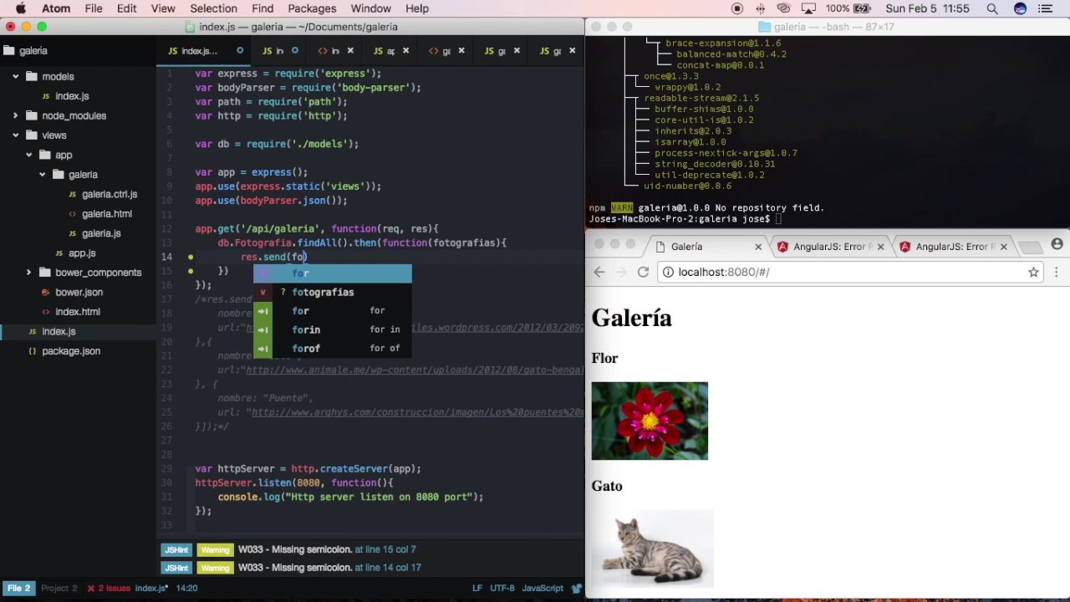Close the Galería browser tab
This screenshot has width=1070, height=602.
pyautogui.click(x=758, y=247)
